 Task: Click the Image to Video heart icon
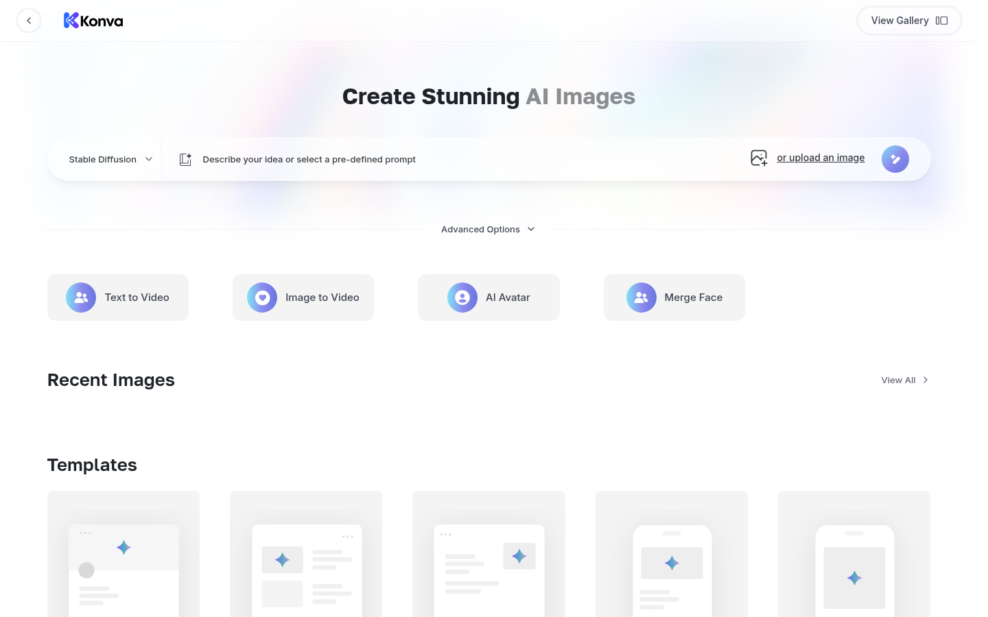(262, 298)
